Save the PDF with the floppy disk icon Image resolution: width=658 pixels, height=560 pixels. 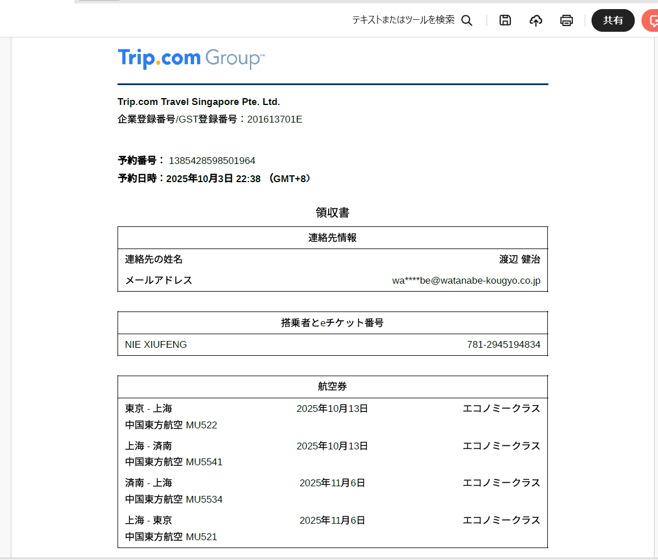click(x=505, y=20)
